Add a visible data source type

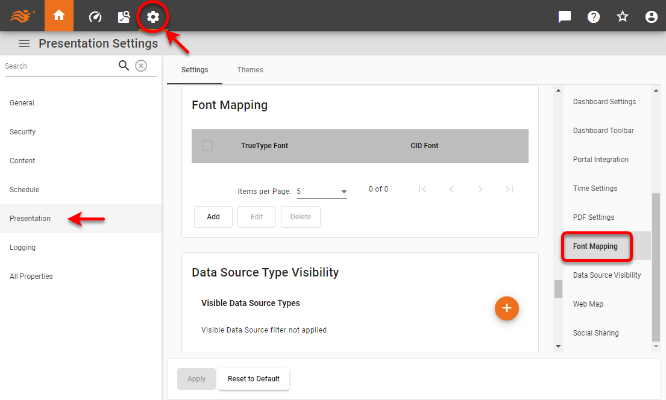506,308
